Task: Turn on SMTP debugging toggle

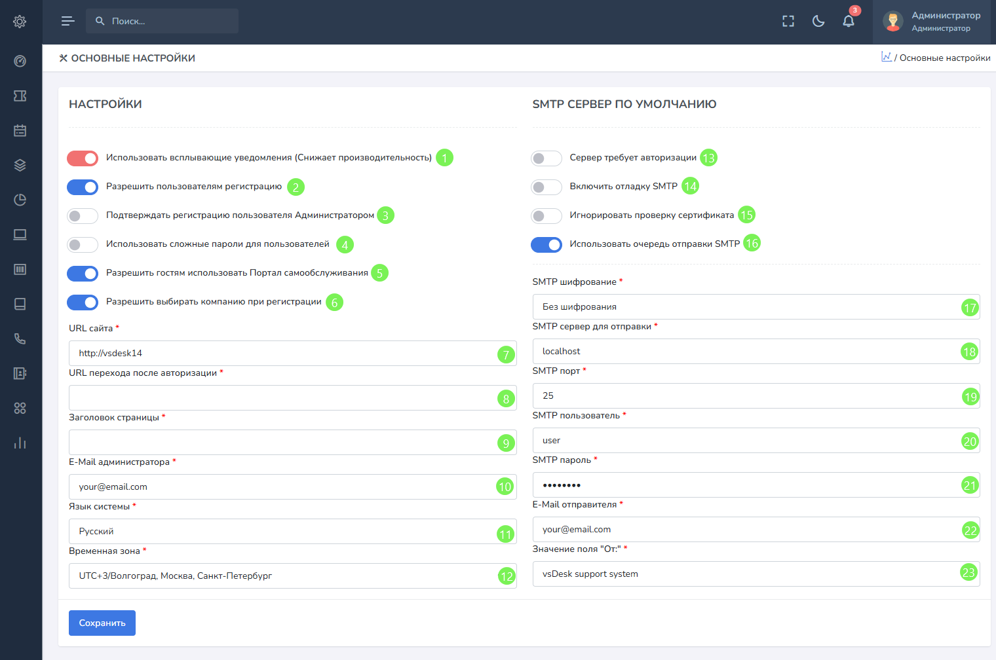Action: tap(546, 187)
